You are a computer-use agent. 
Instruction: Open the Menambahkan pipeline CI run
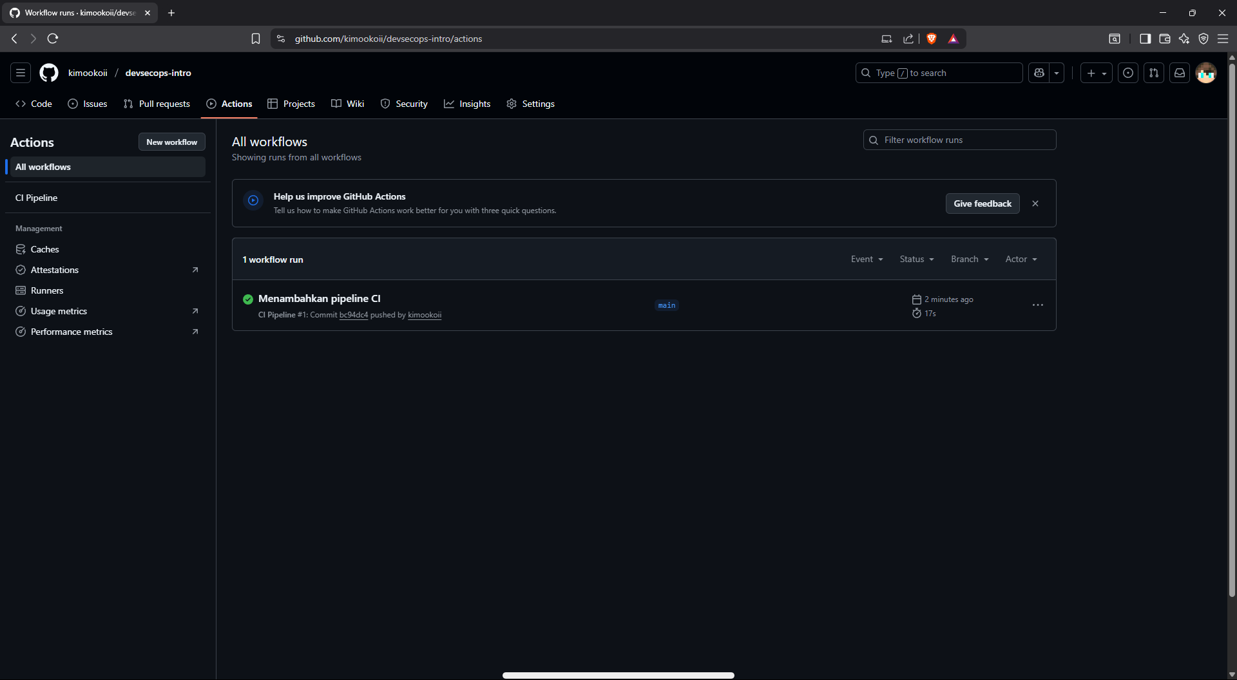point(319,298)
